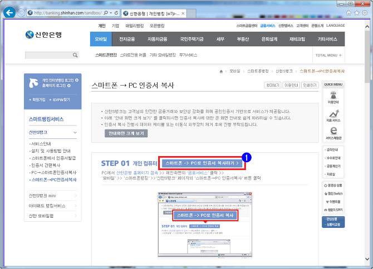Open the LANGUAGE link
This screenshot has height=269, width=373.
tap(335, 26)
